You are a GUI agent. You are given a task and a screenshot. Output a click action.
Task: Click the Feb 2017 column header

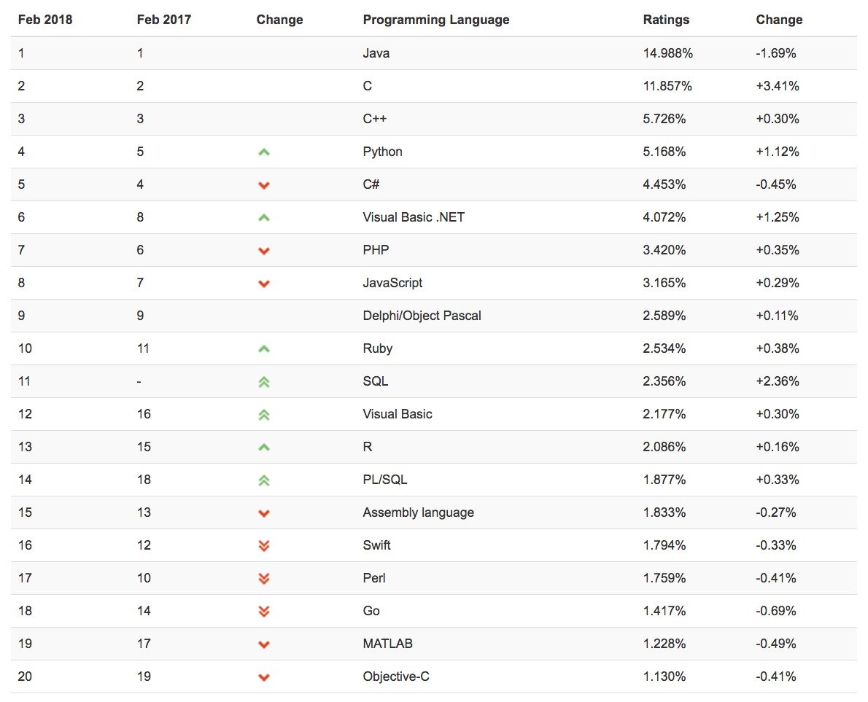point(164,20)
